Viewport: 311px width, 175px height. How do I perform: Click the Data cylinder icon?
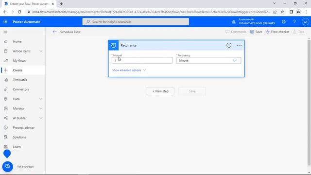coord(6,99)
